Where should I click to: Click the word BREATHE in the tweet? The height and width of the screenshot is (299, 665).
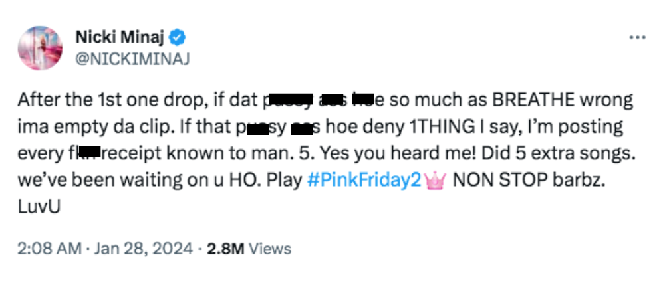pos(534,101)
